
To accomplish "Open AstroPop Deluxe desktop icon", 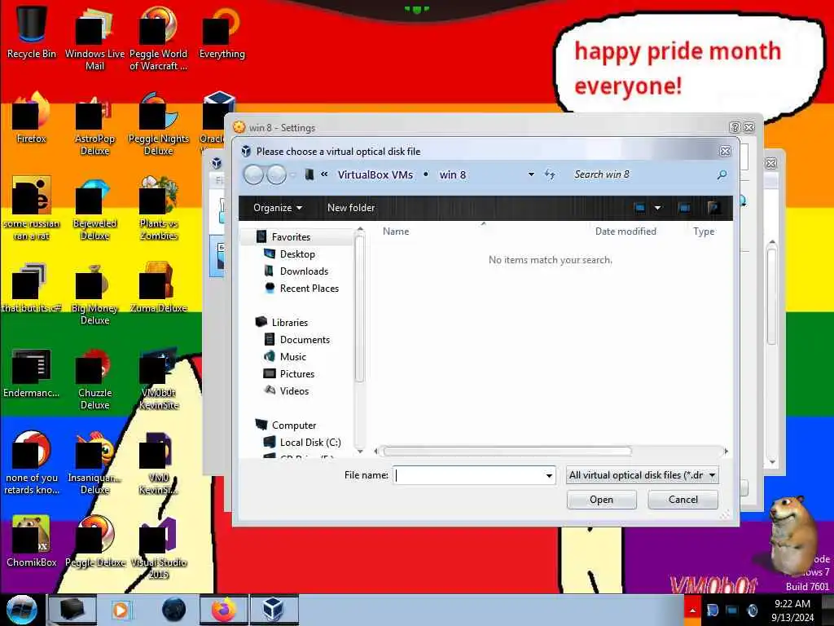I will (94, 124).
